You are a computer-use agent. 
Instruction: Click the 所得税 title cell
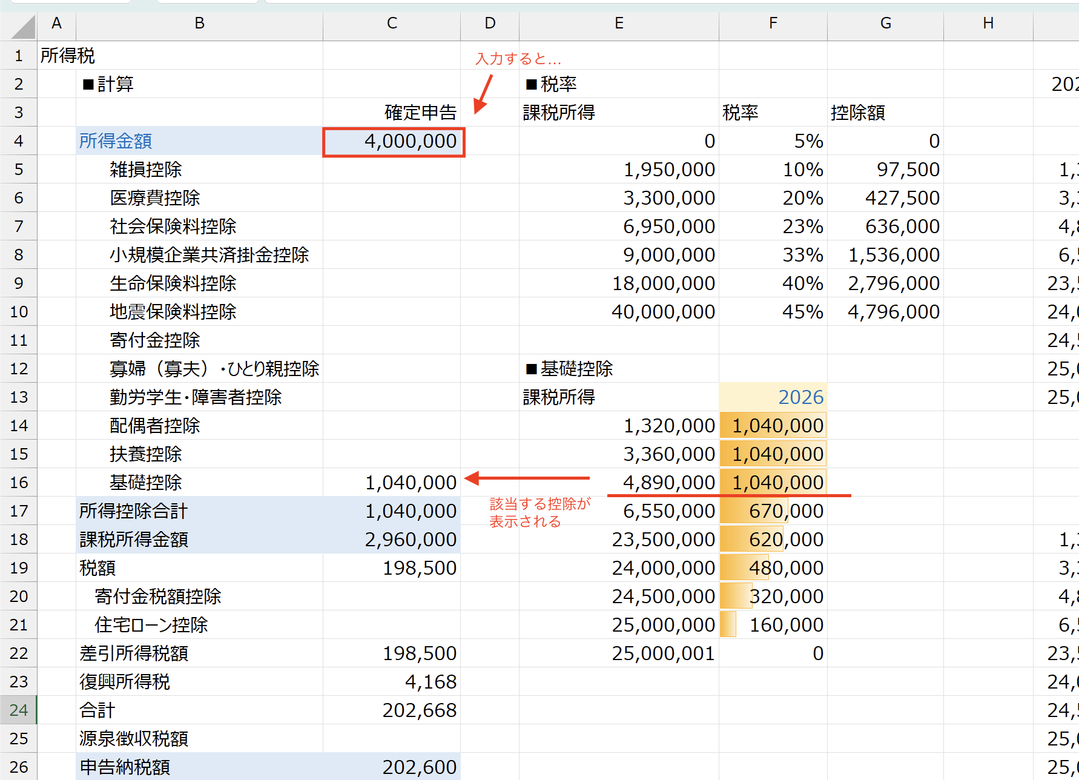[67, 56]
